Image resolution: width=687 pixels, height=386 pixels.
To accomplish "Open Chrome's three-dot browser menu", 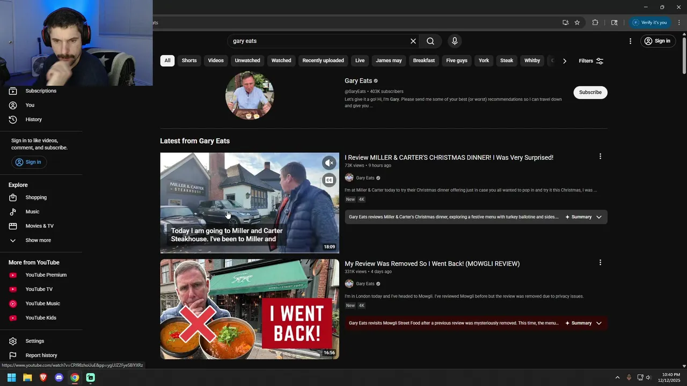I will (x=679, y=23).
